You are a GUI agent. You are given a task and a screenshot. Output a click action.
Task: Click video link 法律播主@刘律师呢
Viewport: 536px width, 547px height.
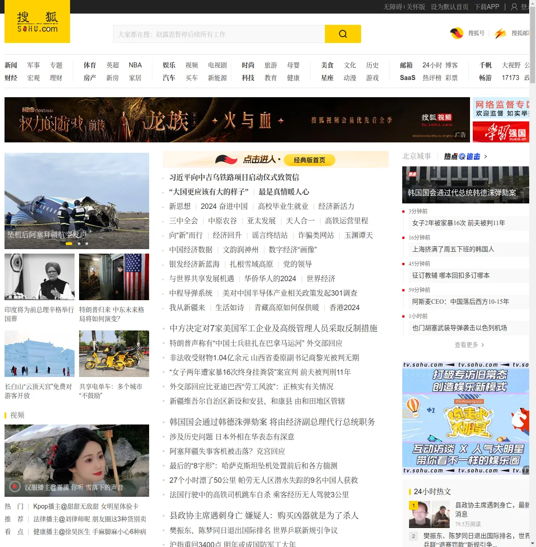[x=90, y=519]
